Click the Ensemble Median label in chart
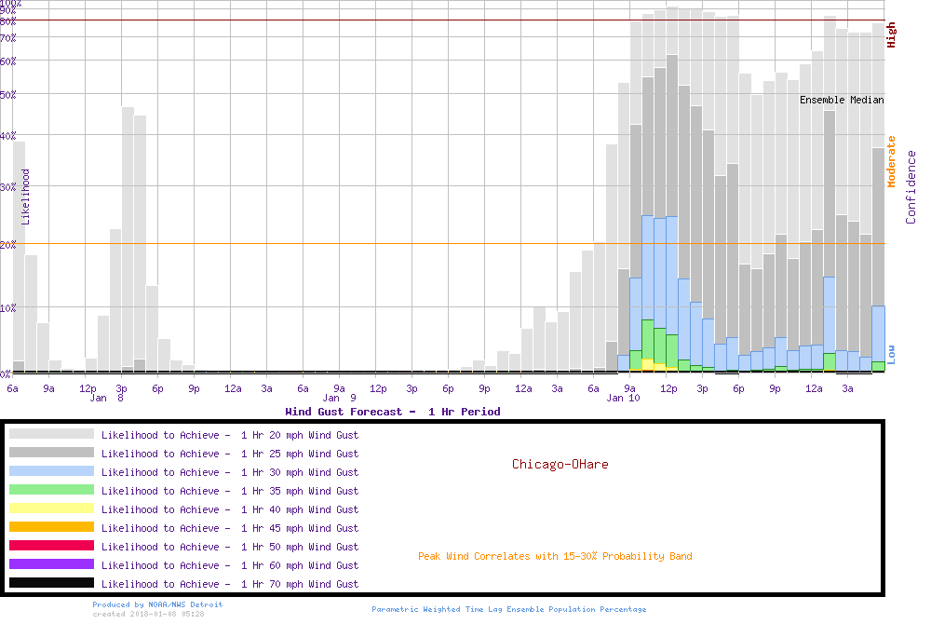 click(x=842, y=100)
